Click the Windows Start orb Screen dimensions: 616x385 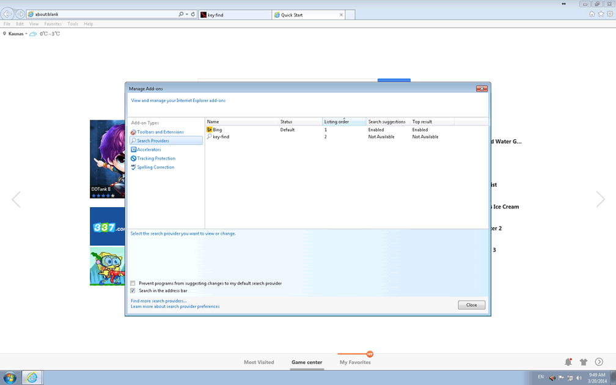click(10, 378)
